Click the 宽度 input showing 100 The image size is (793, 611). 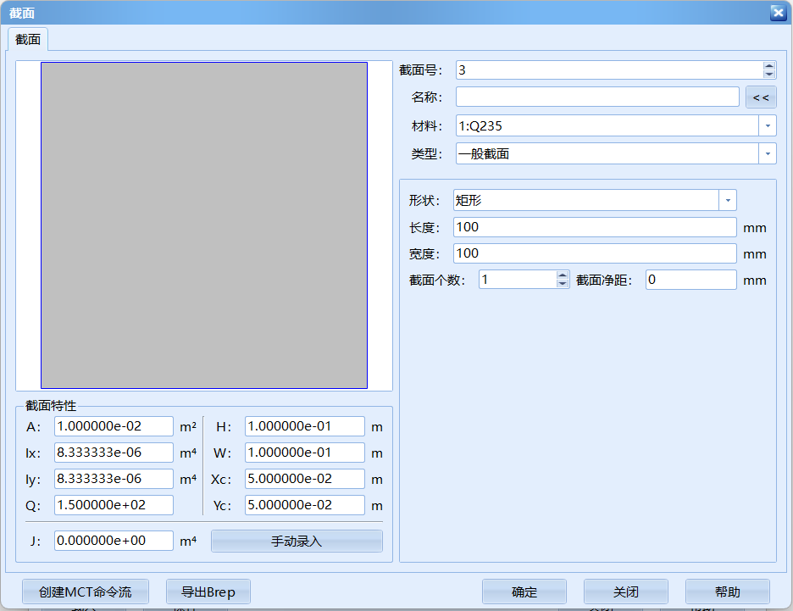click(x=593, y=253)
